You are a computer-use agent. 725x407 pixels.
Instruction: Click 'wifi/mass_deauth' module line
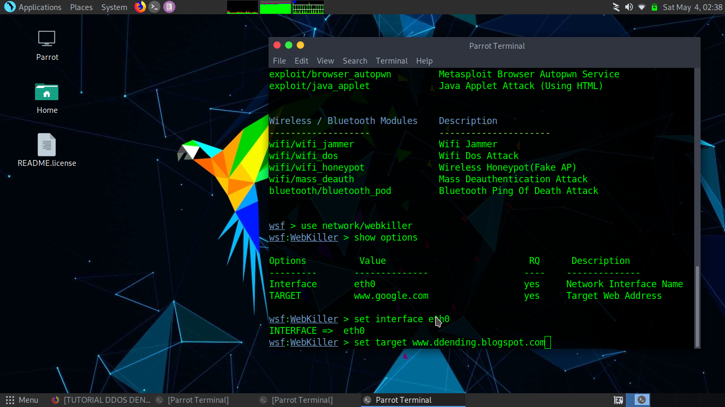[312, 179]
